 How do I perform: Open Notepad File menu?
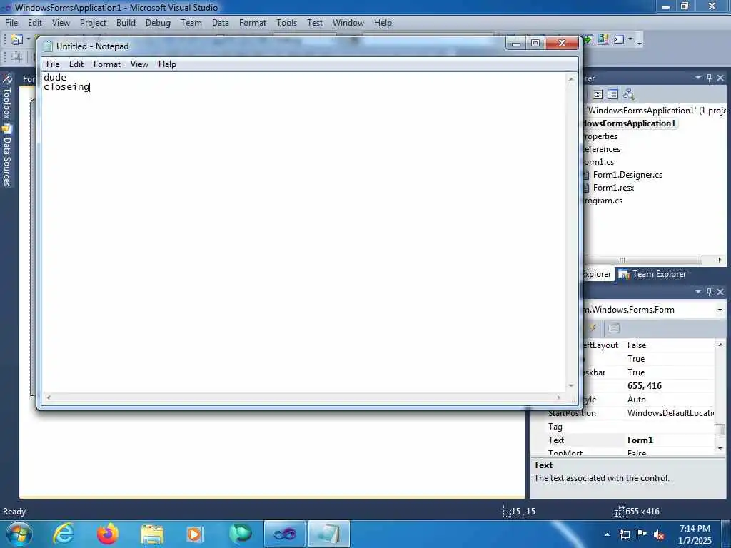[x=53, y=64]
